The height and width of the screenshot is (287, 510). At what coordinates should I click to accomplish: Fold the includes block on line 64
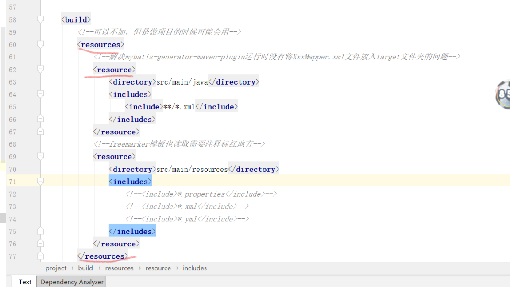coord(40,94)
